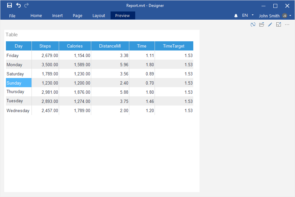Image resolution: width=295 pixels, height=197 pixels.
Task: Undo the last action
Action: (x=18, y=5)
